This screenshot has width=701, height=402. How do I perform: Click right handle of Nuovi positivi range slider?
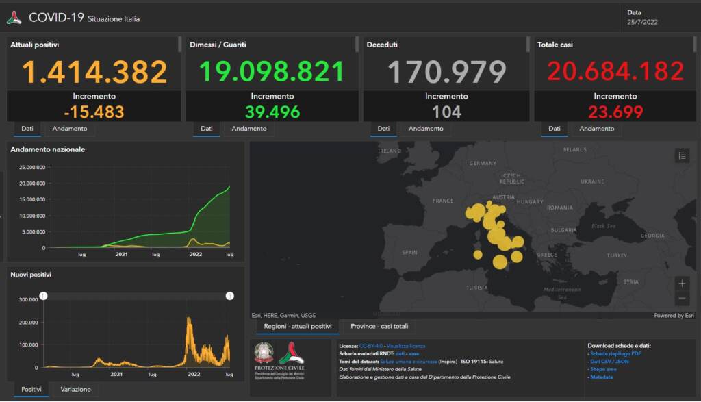click(230, 296)
